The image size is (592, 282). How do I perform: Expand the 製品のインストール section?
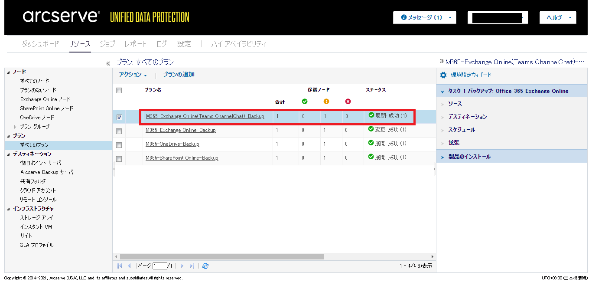tap(442, 157)
